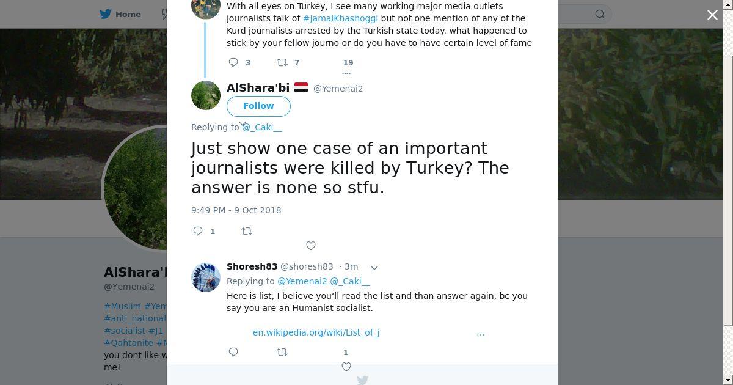Close the tweet overlay with X
The height and width of the screenshot is (385, 733).
[712, 15]
